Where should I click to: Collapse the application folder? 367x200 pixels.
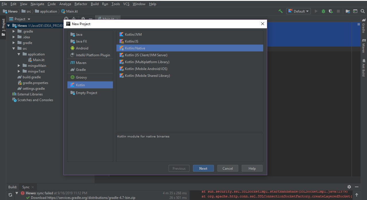(x=19, y=54)
